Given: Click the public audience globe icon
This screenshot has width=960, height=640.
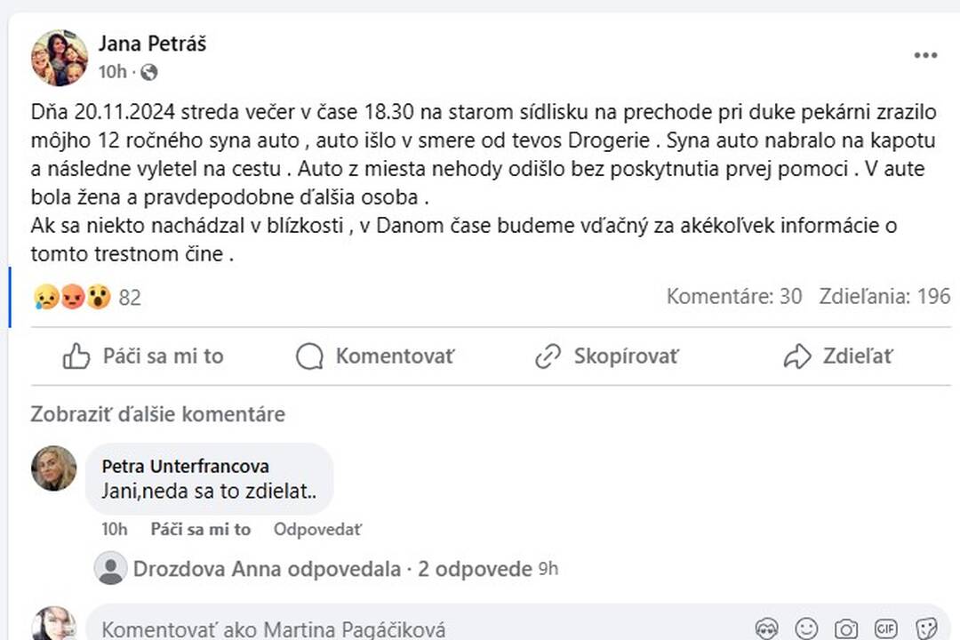Looking at the screenshot, I should click(149, 72).
